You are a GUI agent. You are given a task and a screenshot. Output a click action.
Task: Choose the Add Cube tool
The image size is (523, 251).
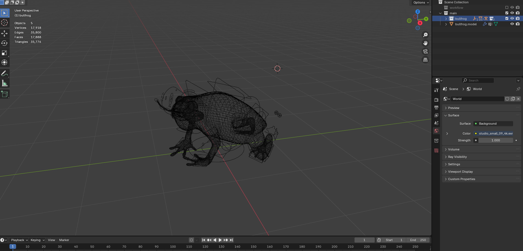tap(4, 94)
